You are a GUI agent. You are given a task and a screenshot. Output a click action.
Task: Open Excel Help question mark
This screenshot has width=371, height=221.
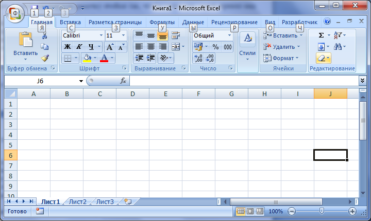(x=327, y=21)
